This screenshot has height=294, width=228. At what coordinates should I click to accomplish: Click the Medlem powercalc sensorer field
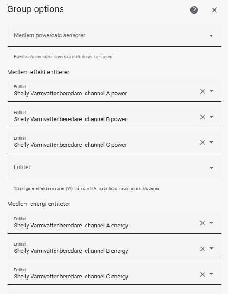[x=114, y=35]
